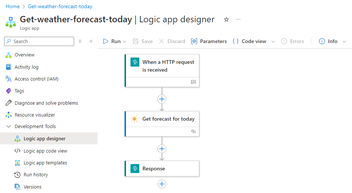This screenshot has height=193, width=352.
Task: Click the Logic app templates icon
Action: point(17,163)
